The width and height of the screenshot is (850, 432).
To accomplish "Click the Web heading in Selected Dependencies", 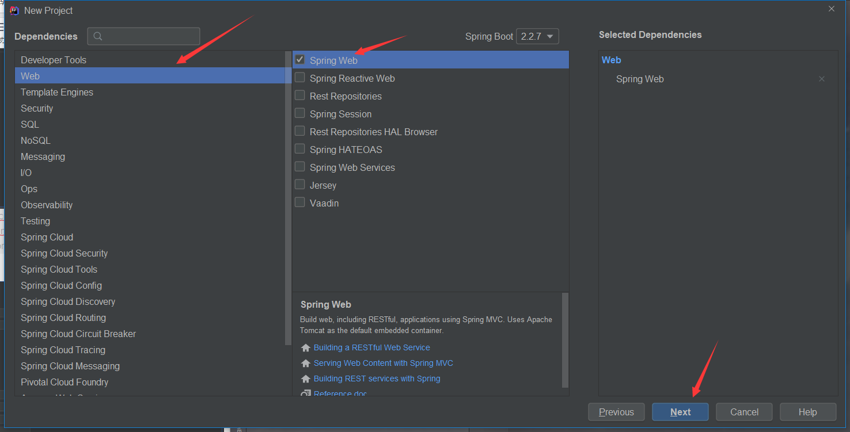I will pyautogui.click(x=611, y=60).
